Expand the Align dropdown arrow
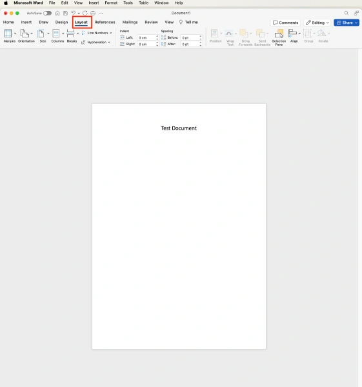 299,34
